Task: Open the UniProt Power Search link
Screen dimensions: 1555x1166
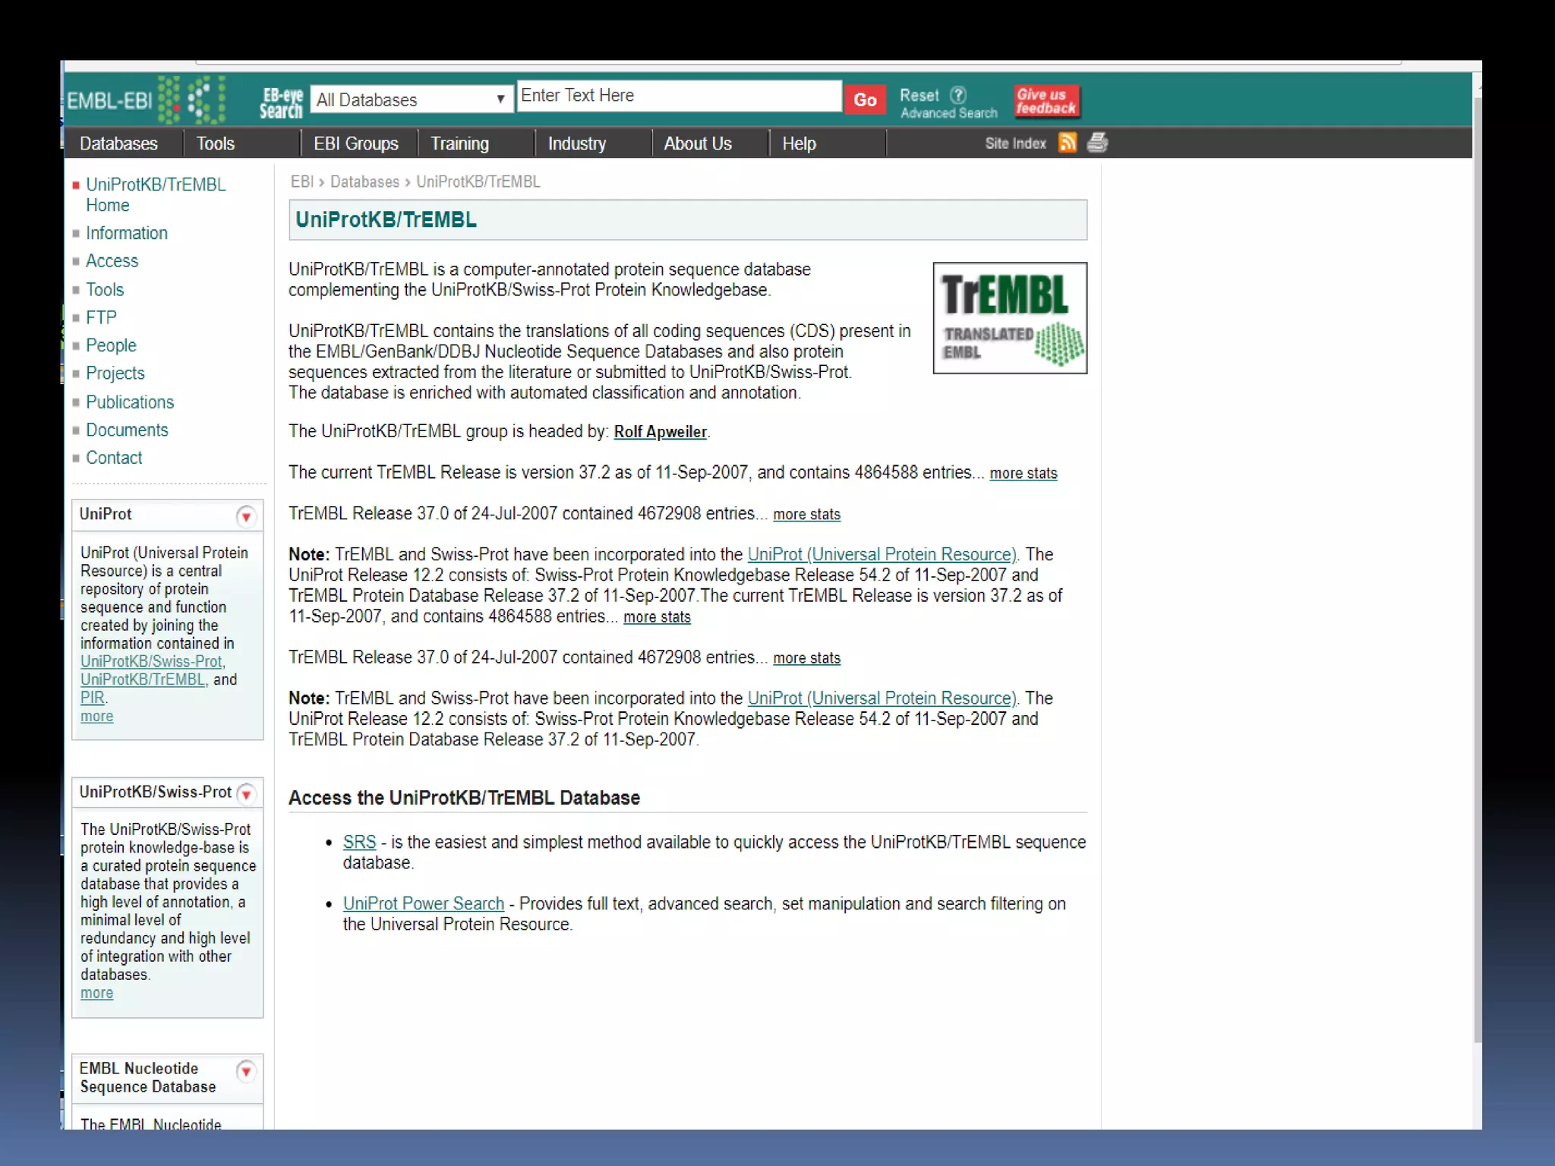Action: point(423,903)
